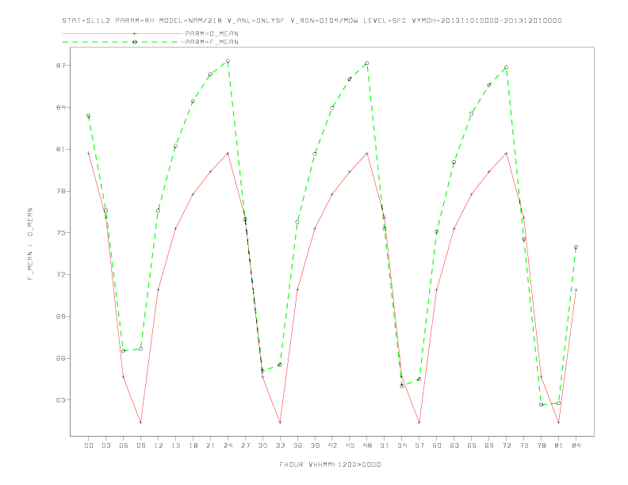
Task: Click the x-axis forecast hour label 48
Action: click(x=367, y=445)
